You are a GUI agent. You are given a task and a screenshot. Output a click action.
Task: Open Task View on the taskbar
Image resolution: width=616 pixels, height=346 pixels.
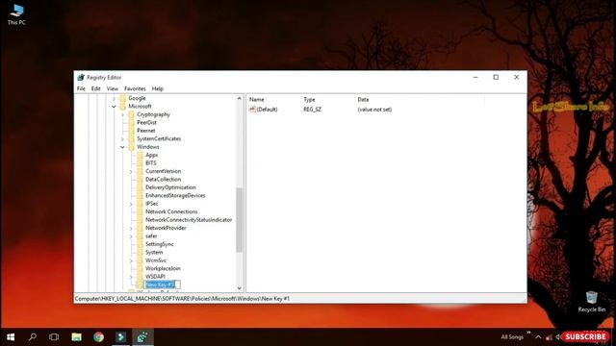pos(54,337)
